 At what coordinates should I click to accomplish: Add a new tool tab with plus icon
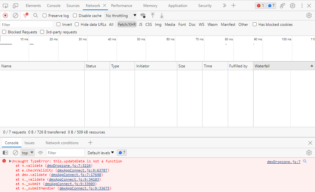tap(233, 6)
